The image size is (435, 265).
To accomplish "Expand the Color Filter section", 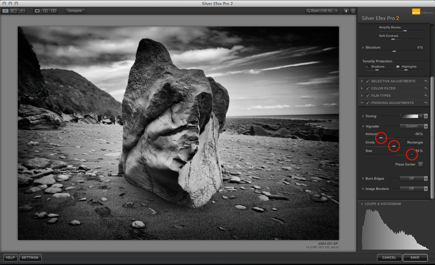I will tap(362, 88).
